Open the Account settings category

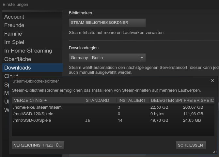(14, 17)
